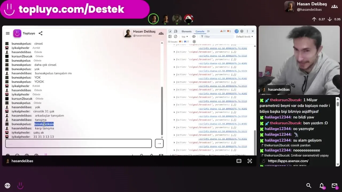Switch to the Elements tab in DevTools
The height and width of the screenshot is (192, 342).
(x=186, y=31)
